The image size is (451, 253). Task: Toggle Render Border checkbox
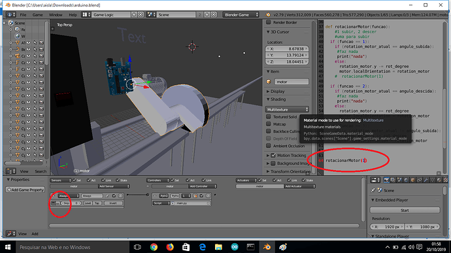tap(269, 22)
